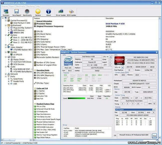162x145 pixels.
Task: Collapse the Central Processor(s) node
Action: click(x=6, y=20)
